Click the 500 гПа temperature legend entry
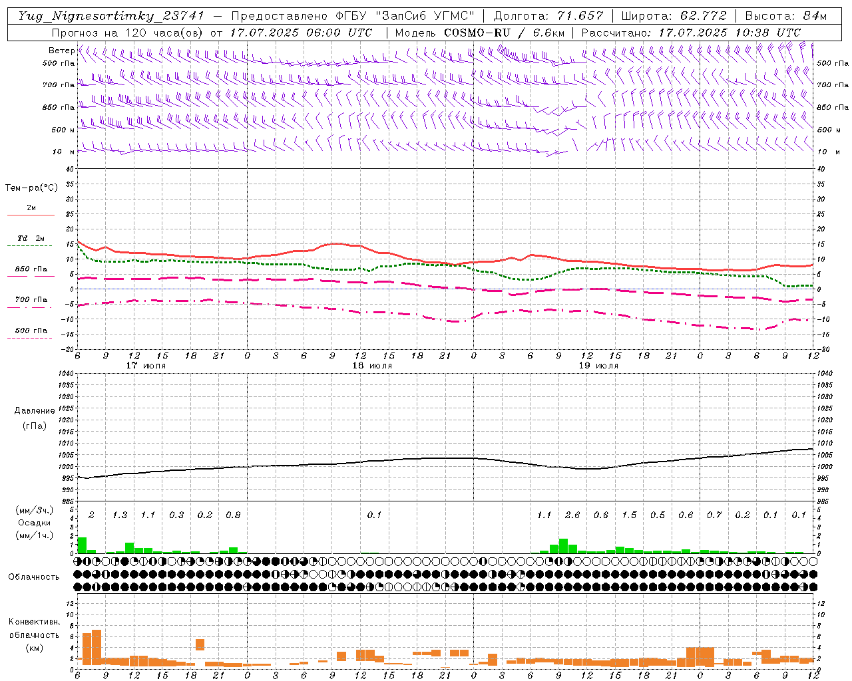Screen dimensions: 852x681 [31, 331]
